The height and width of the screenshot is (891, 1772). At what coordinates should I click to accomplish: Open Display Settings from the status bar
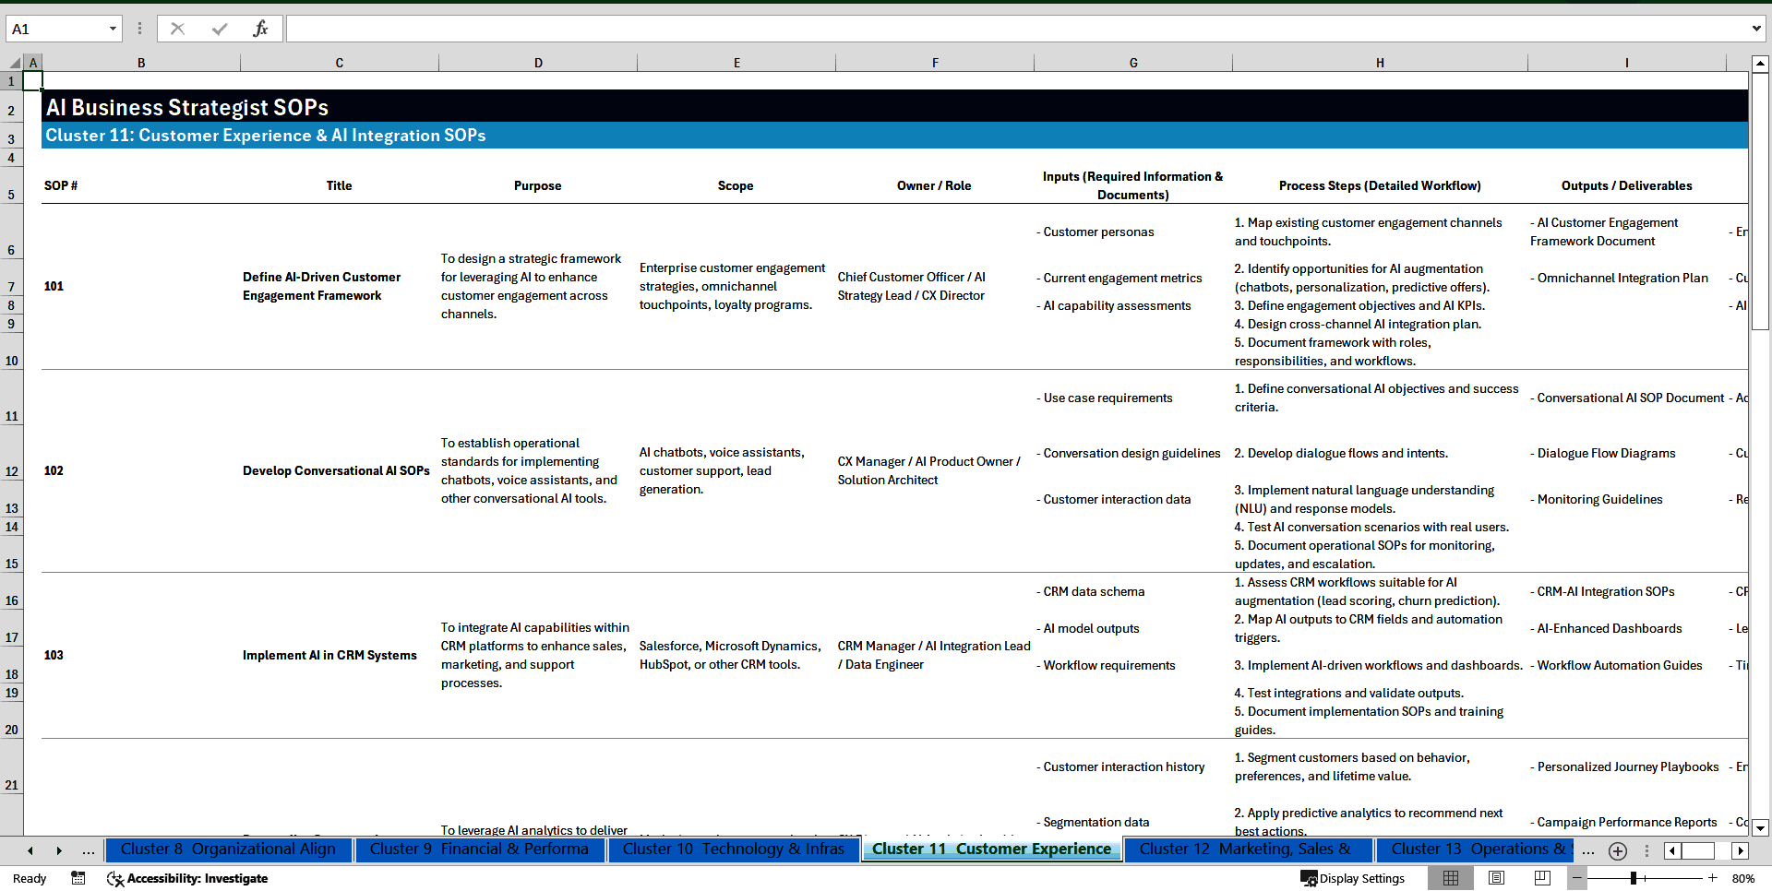[x=1353, y=878]
